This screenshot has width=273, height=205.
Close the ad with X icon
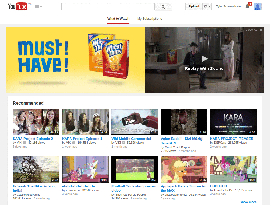click(x=261, y=30)
